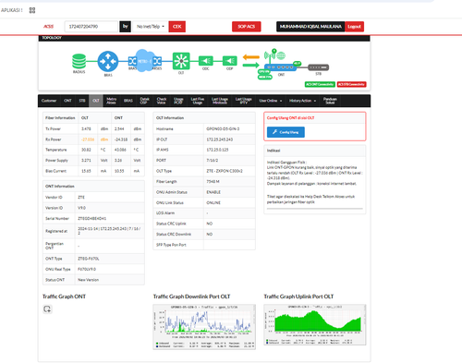Select the active OLT tab
Viewport: 462px width, 363px height.
pyautogui.click(x=96, y=101)
